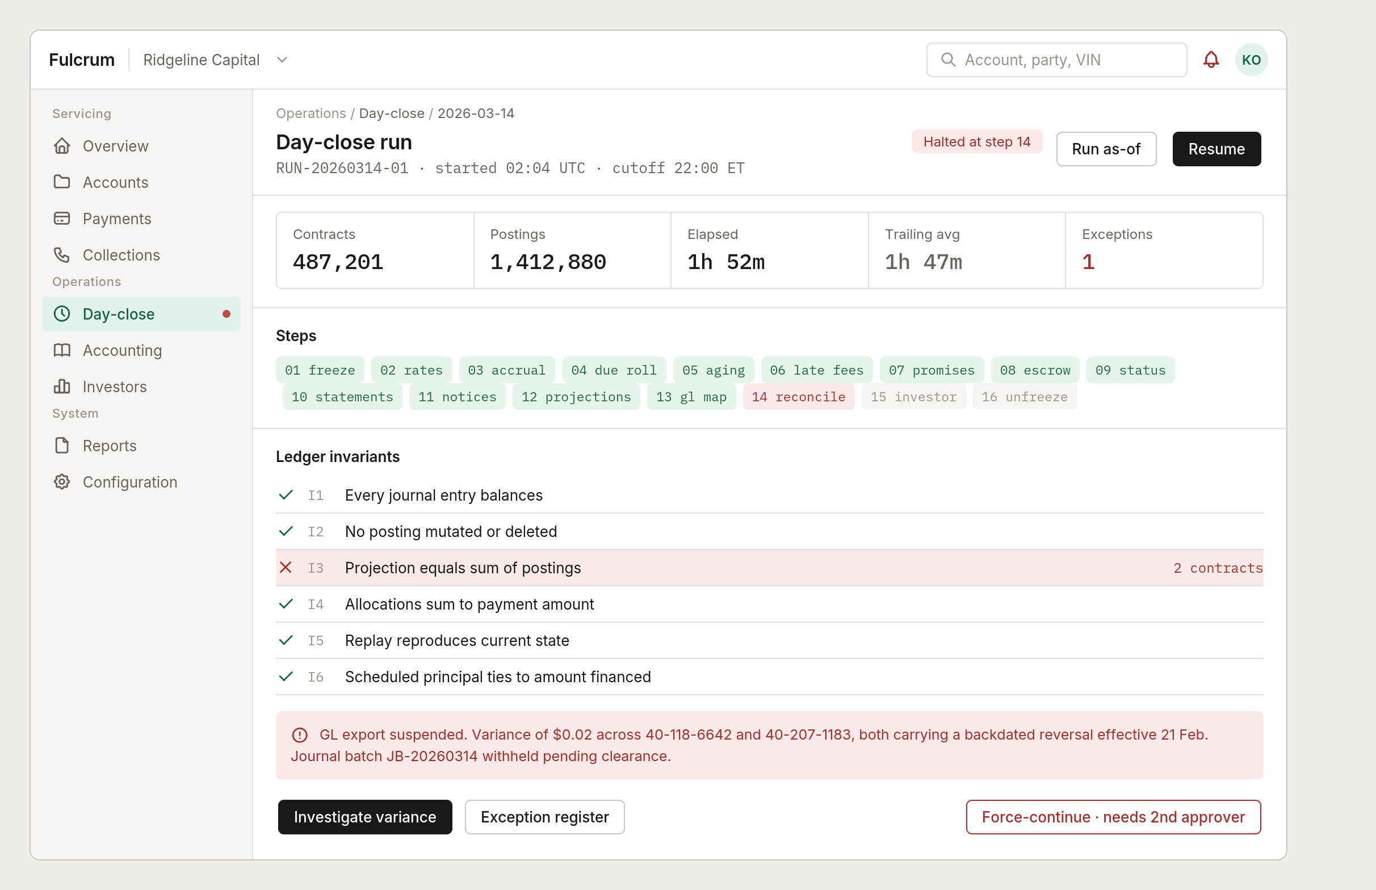Click the Collections phone icon
The height and width of the screenshot is (890, 1376).
pos(62,255)
